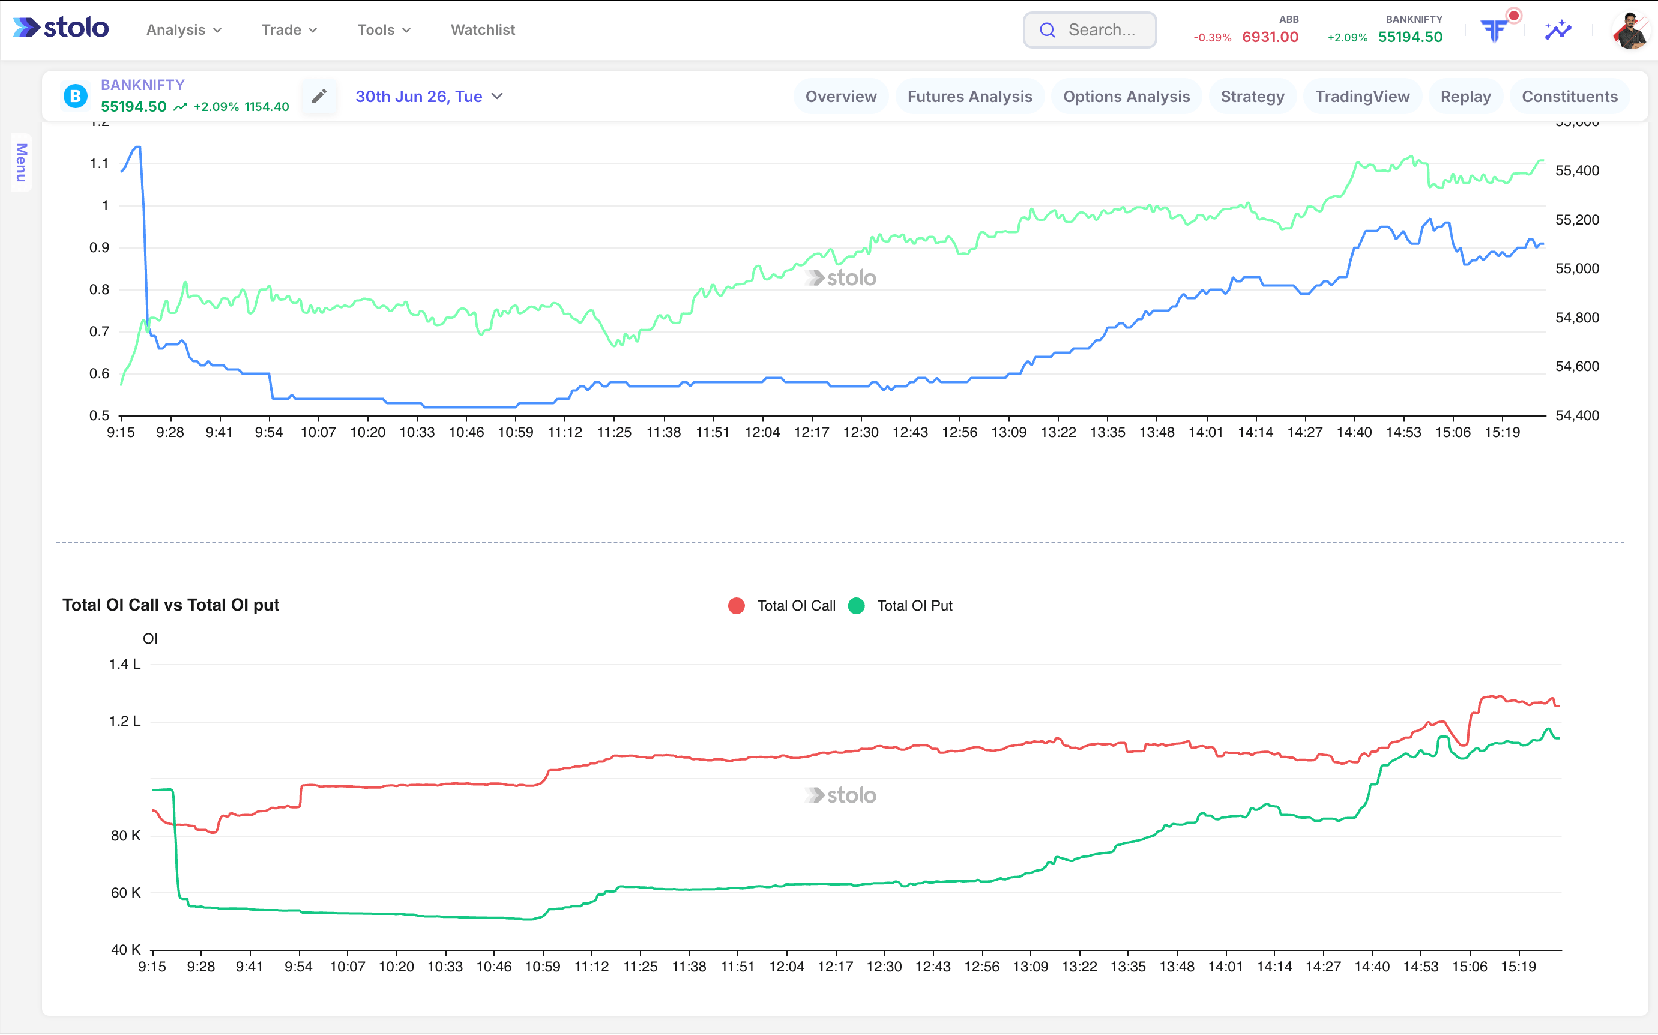Open the Tools dropdown menu
This screenshot has height=1035, width=1658.
coord(383,29)
